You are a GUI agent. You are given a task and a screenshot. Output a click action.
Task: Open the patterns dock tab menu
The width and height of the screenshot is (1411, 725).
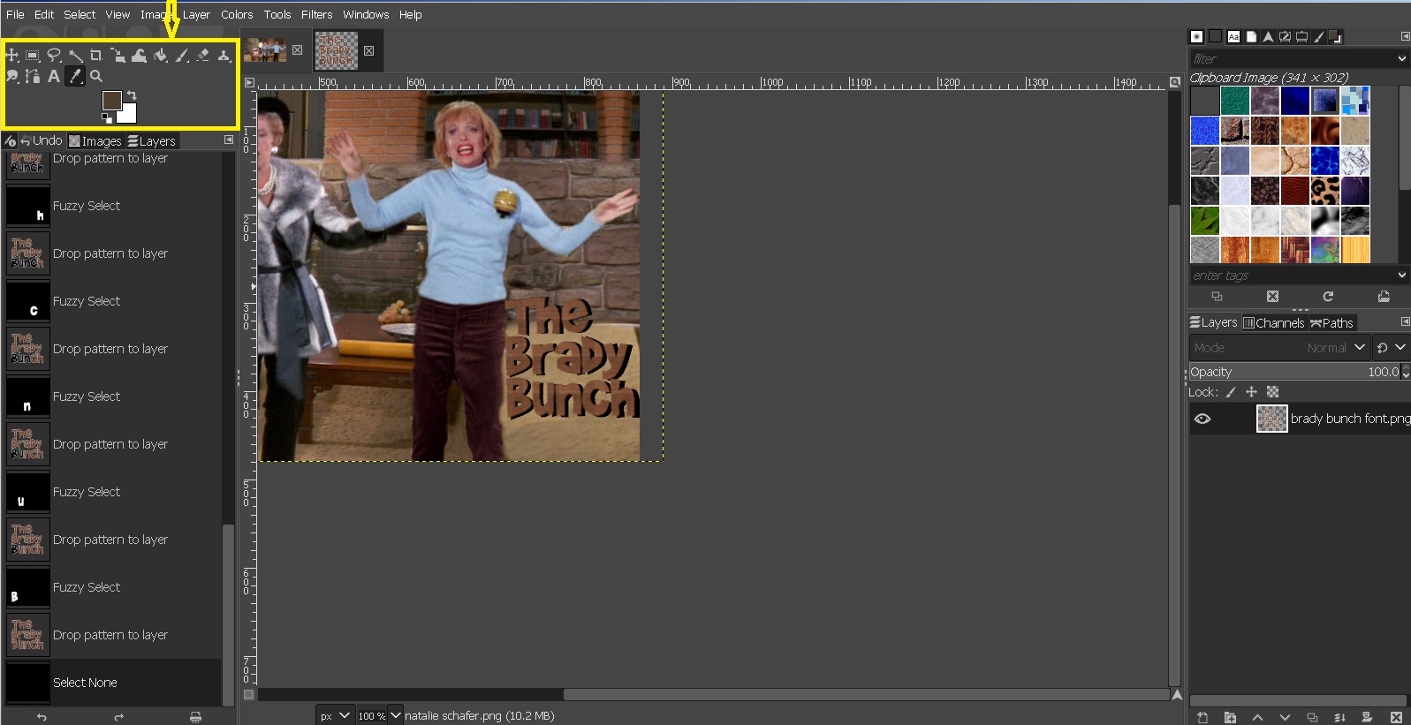[x=1405, y=36]
